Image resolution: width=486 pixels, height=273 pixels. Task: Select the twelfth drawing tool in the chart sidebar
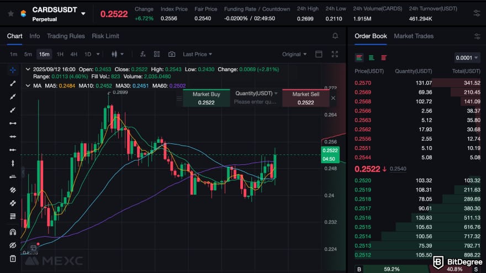pos(13,216)
